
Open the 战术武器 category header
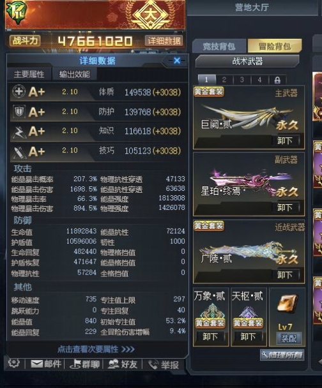pos(247,61)
